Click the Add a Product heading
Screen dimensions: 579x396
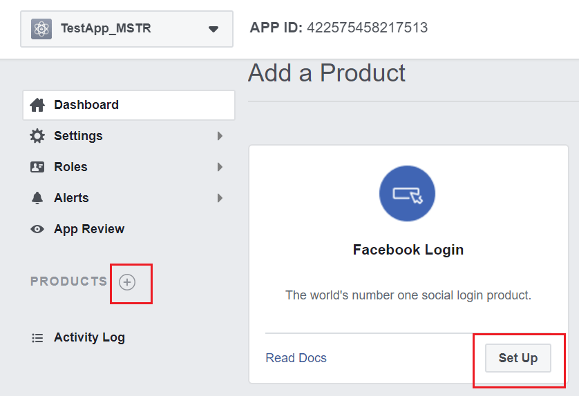pos(327,73)
